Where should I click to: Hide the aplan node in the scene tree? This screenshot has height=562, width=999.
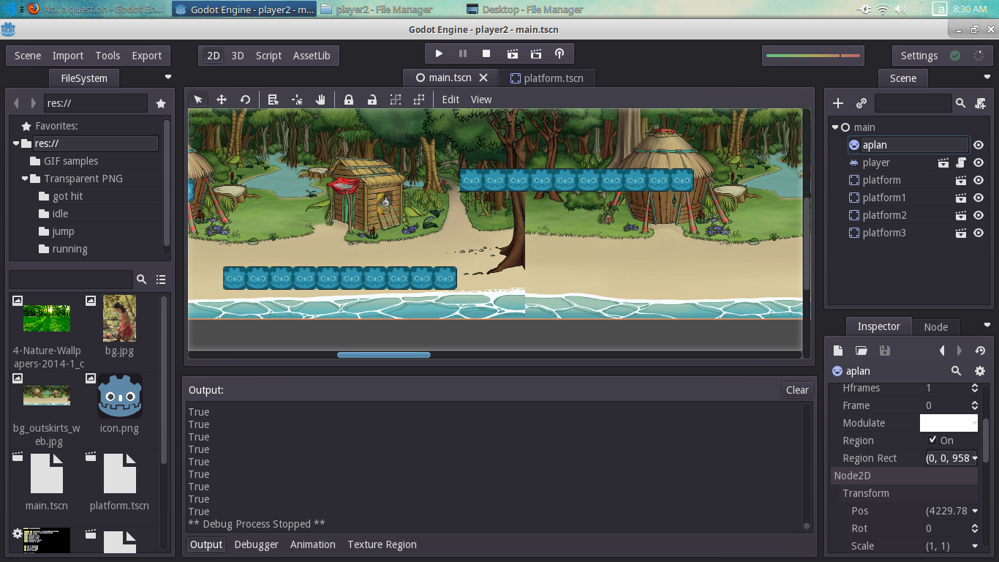pyautogui.click(x=979, y=146)
